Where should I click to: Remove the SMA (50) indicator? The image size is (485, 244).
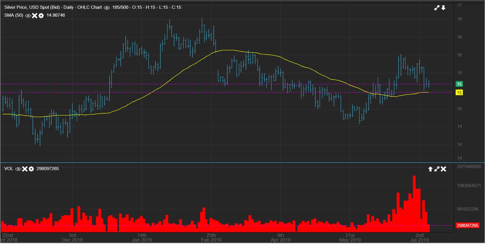click(35, 16)
